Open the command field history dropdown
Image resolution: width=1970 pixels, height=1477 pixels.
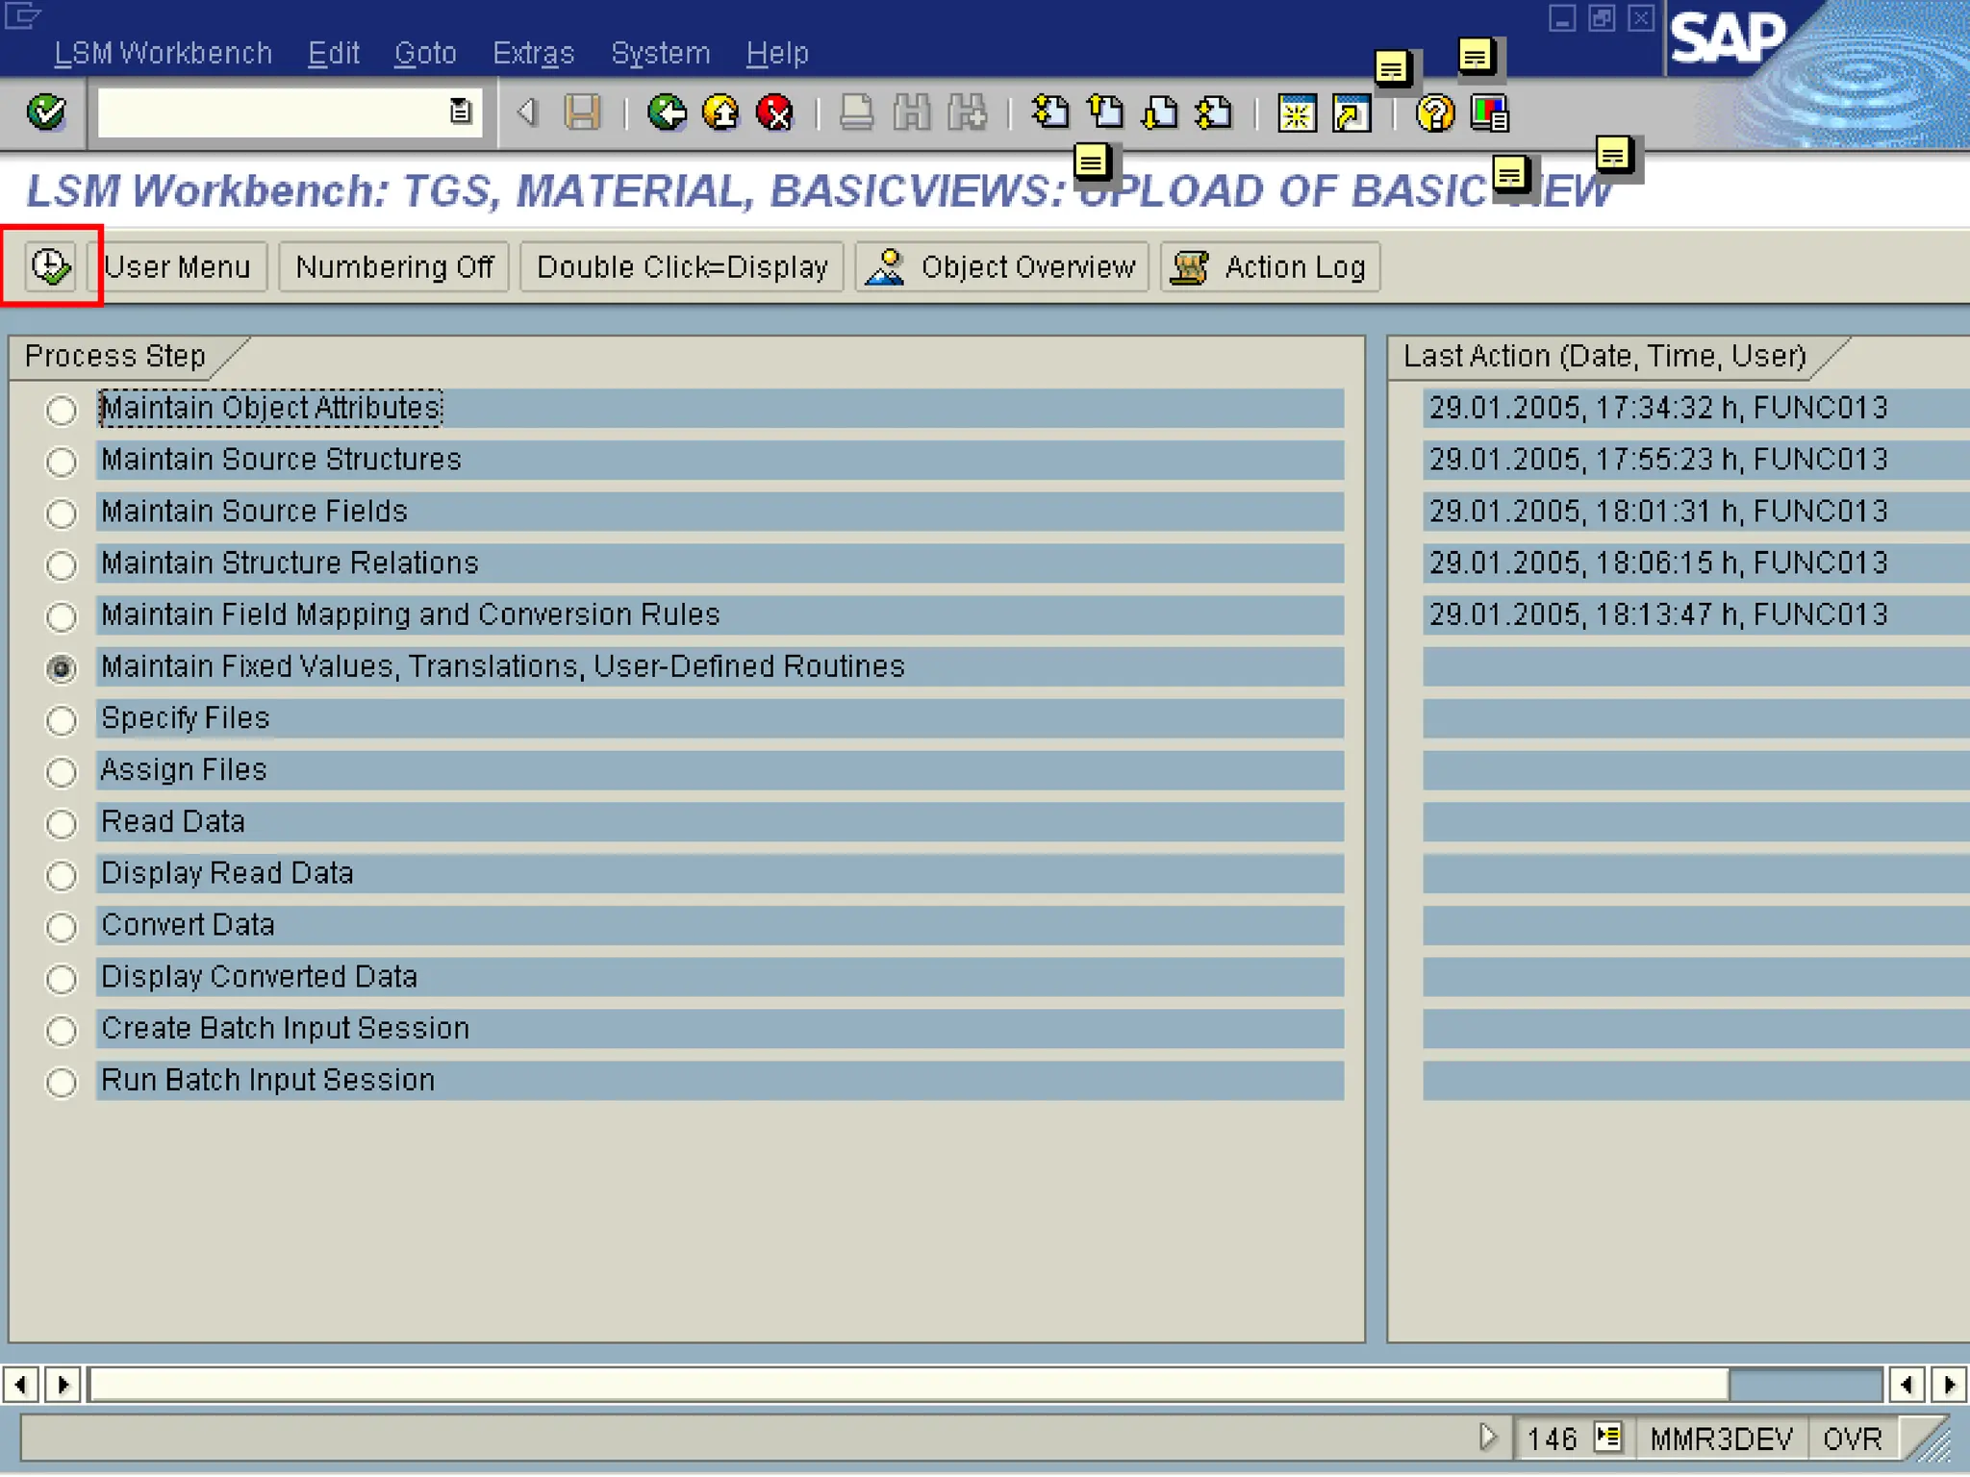[x=461, y=113]
